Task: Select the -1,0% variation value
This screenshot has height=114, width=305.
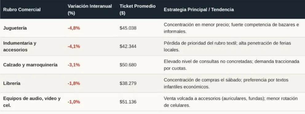Action: tap(74, 102)
